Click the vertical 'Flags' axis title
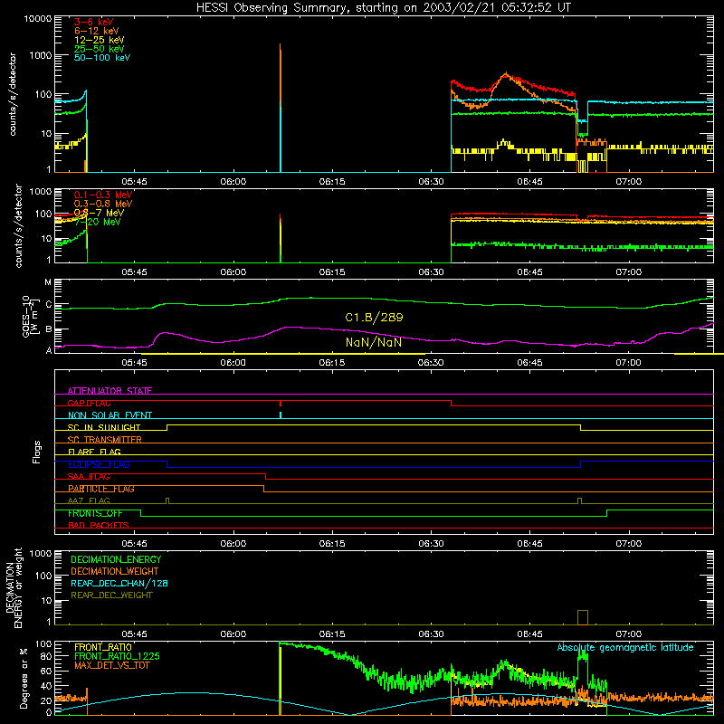 36,452
